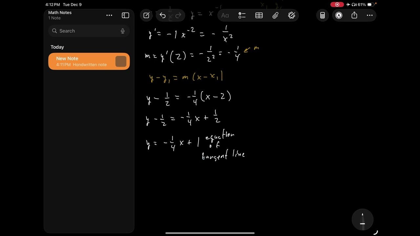Tap the microphone dictation icon

[123, 31]
